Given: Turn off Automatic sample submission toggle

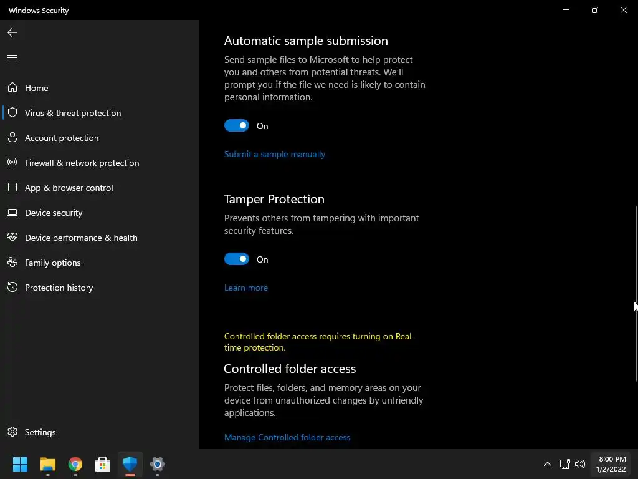Looking at the screenshot, I should [x=237, y=125].
